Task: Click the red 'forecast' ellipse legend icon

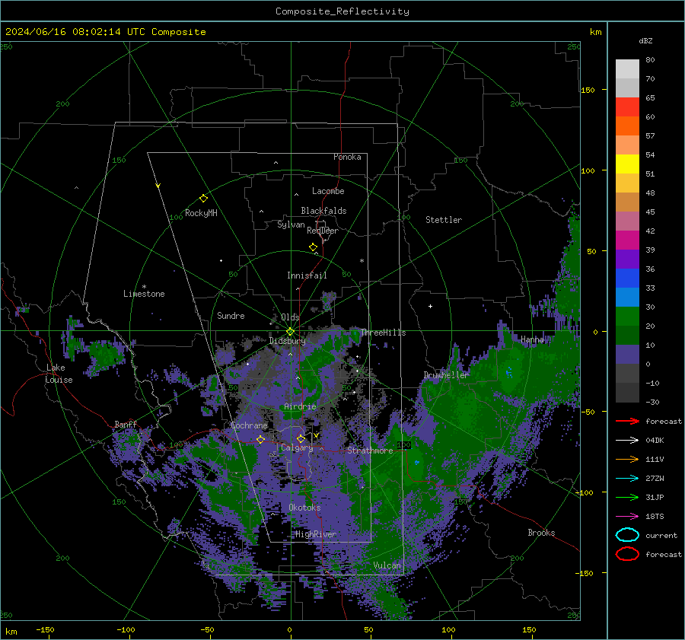Action: click(627, 554)
